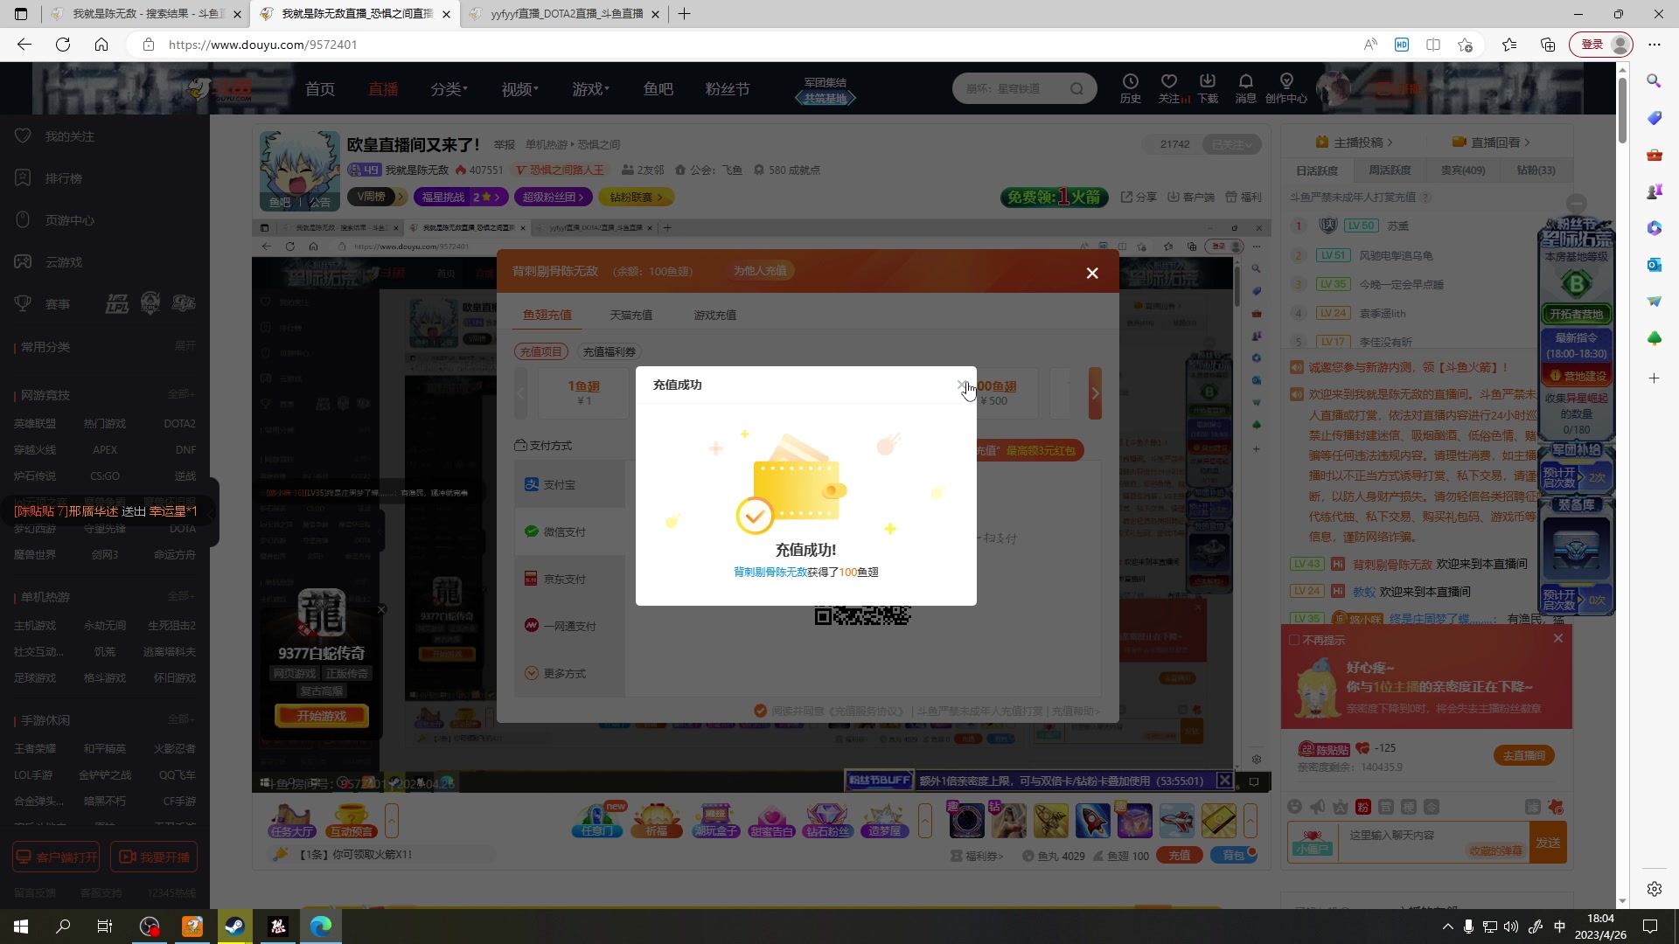Click 分享 share icon above the player
The width and height of the screenshot is (1679, 944).
(x=1139, y=197)
